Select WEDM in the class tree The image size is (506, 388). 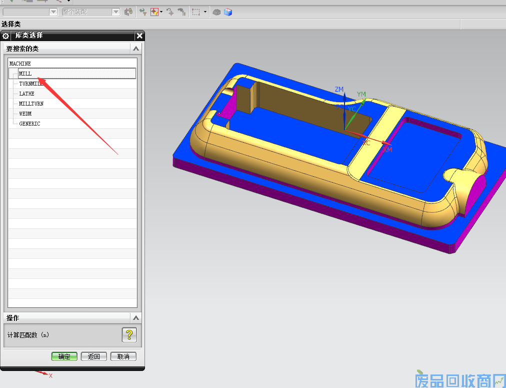(x=25, y=114)
